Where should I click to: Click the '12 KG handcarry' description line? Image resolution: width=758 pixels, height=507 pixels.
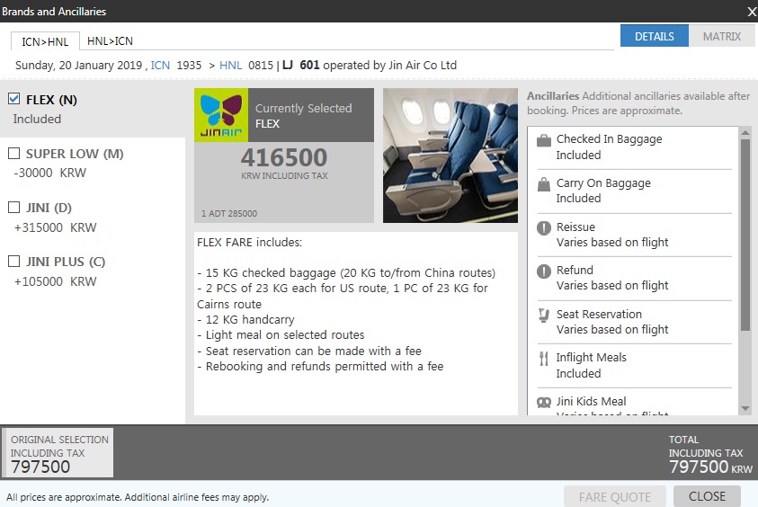245,319
